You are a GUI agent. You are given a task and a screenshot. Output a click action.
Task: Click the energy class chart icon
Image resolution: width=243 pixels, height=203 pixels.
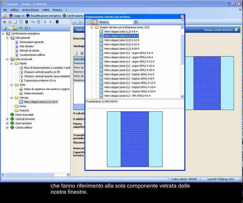pyautogui.click(x=15, y=28)
